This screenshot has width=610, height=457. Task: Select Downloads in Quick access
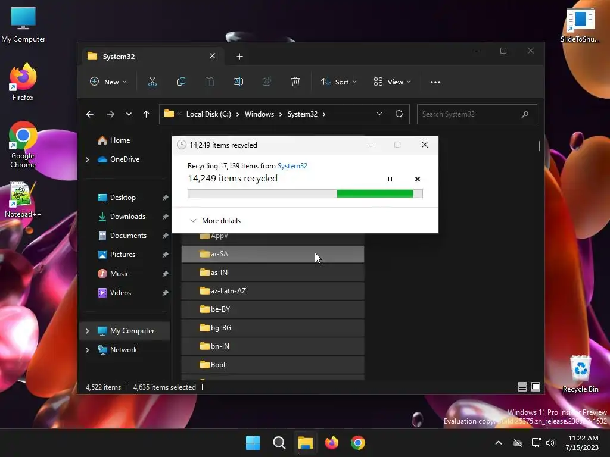(127, 217)
